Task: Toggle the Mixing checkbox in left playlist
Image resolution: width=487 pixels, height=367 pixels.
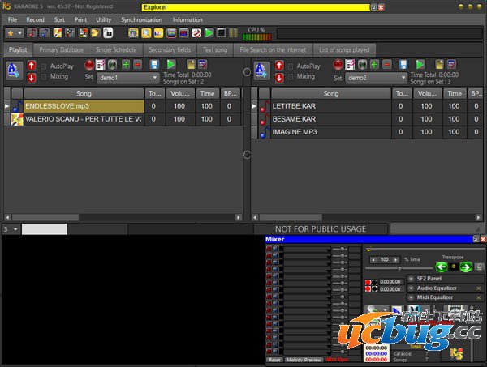Action: click(x=44, y=77)
